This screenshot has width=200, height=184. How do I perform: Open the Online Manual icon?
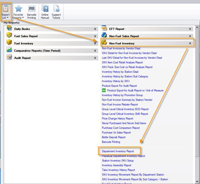(45, 9)
